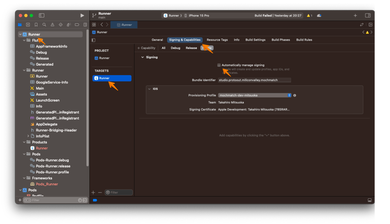Click the plus Library button in toolbar
The image size is (390, 224).
[x=355, y=16]
